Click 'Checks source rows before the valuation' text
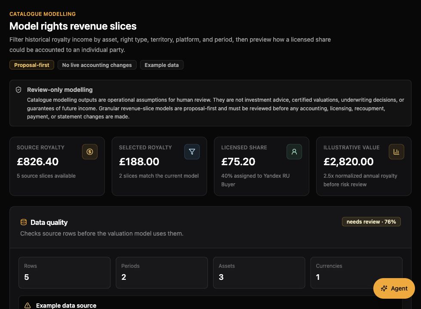Image resolution: width=421 pixels, height=309 pixels. pos(102,233)
